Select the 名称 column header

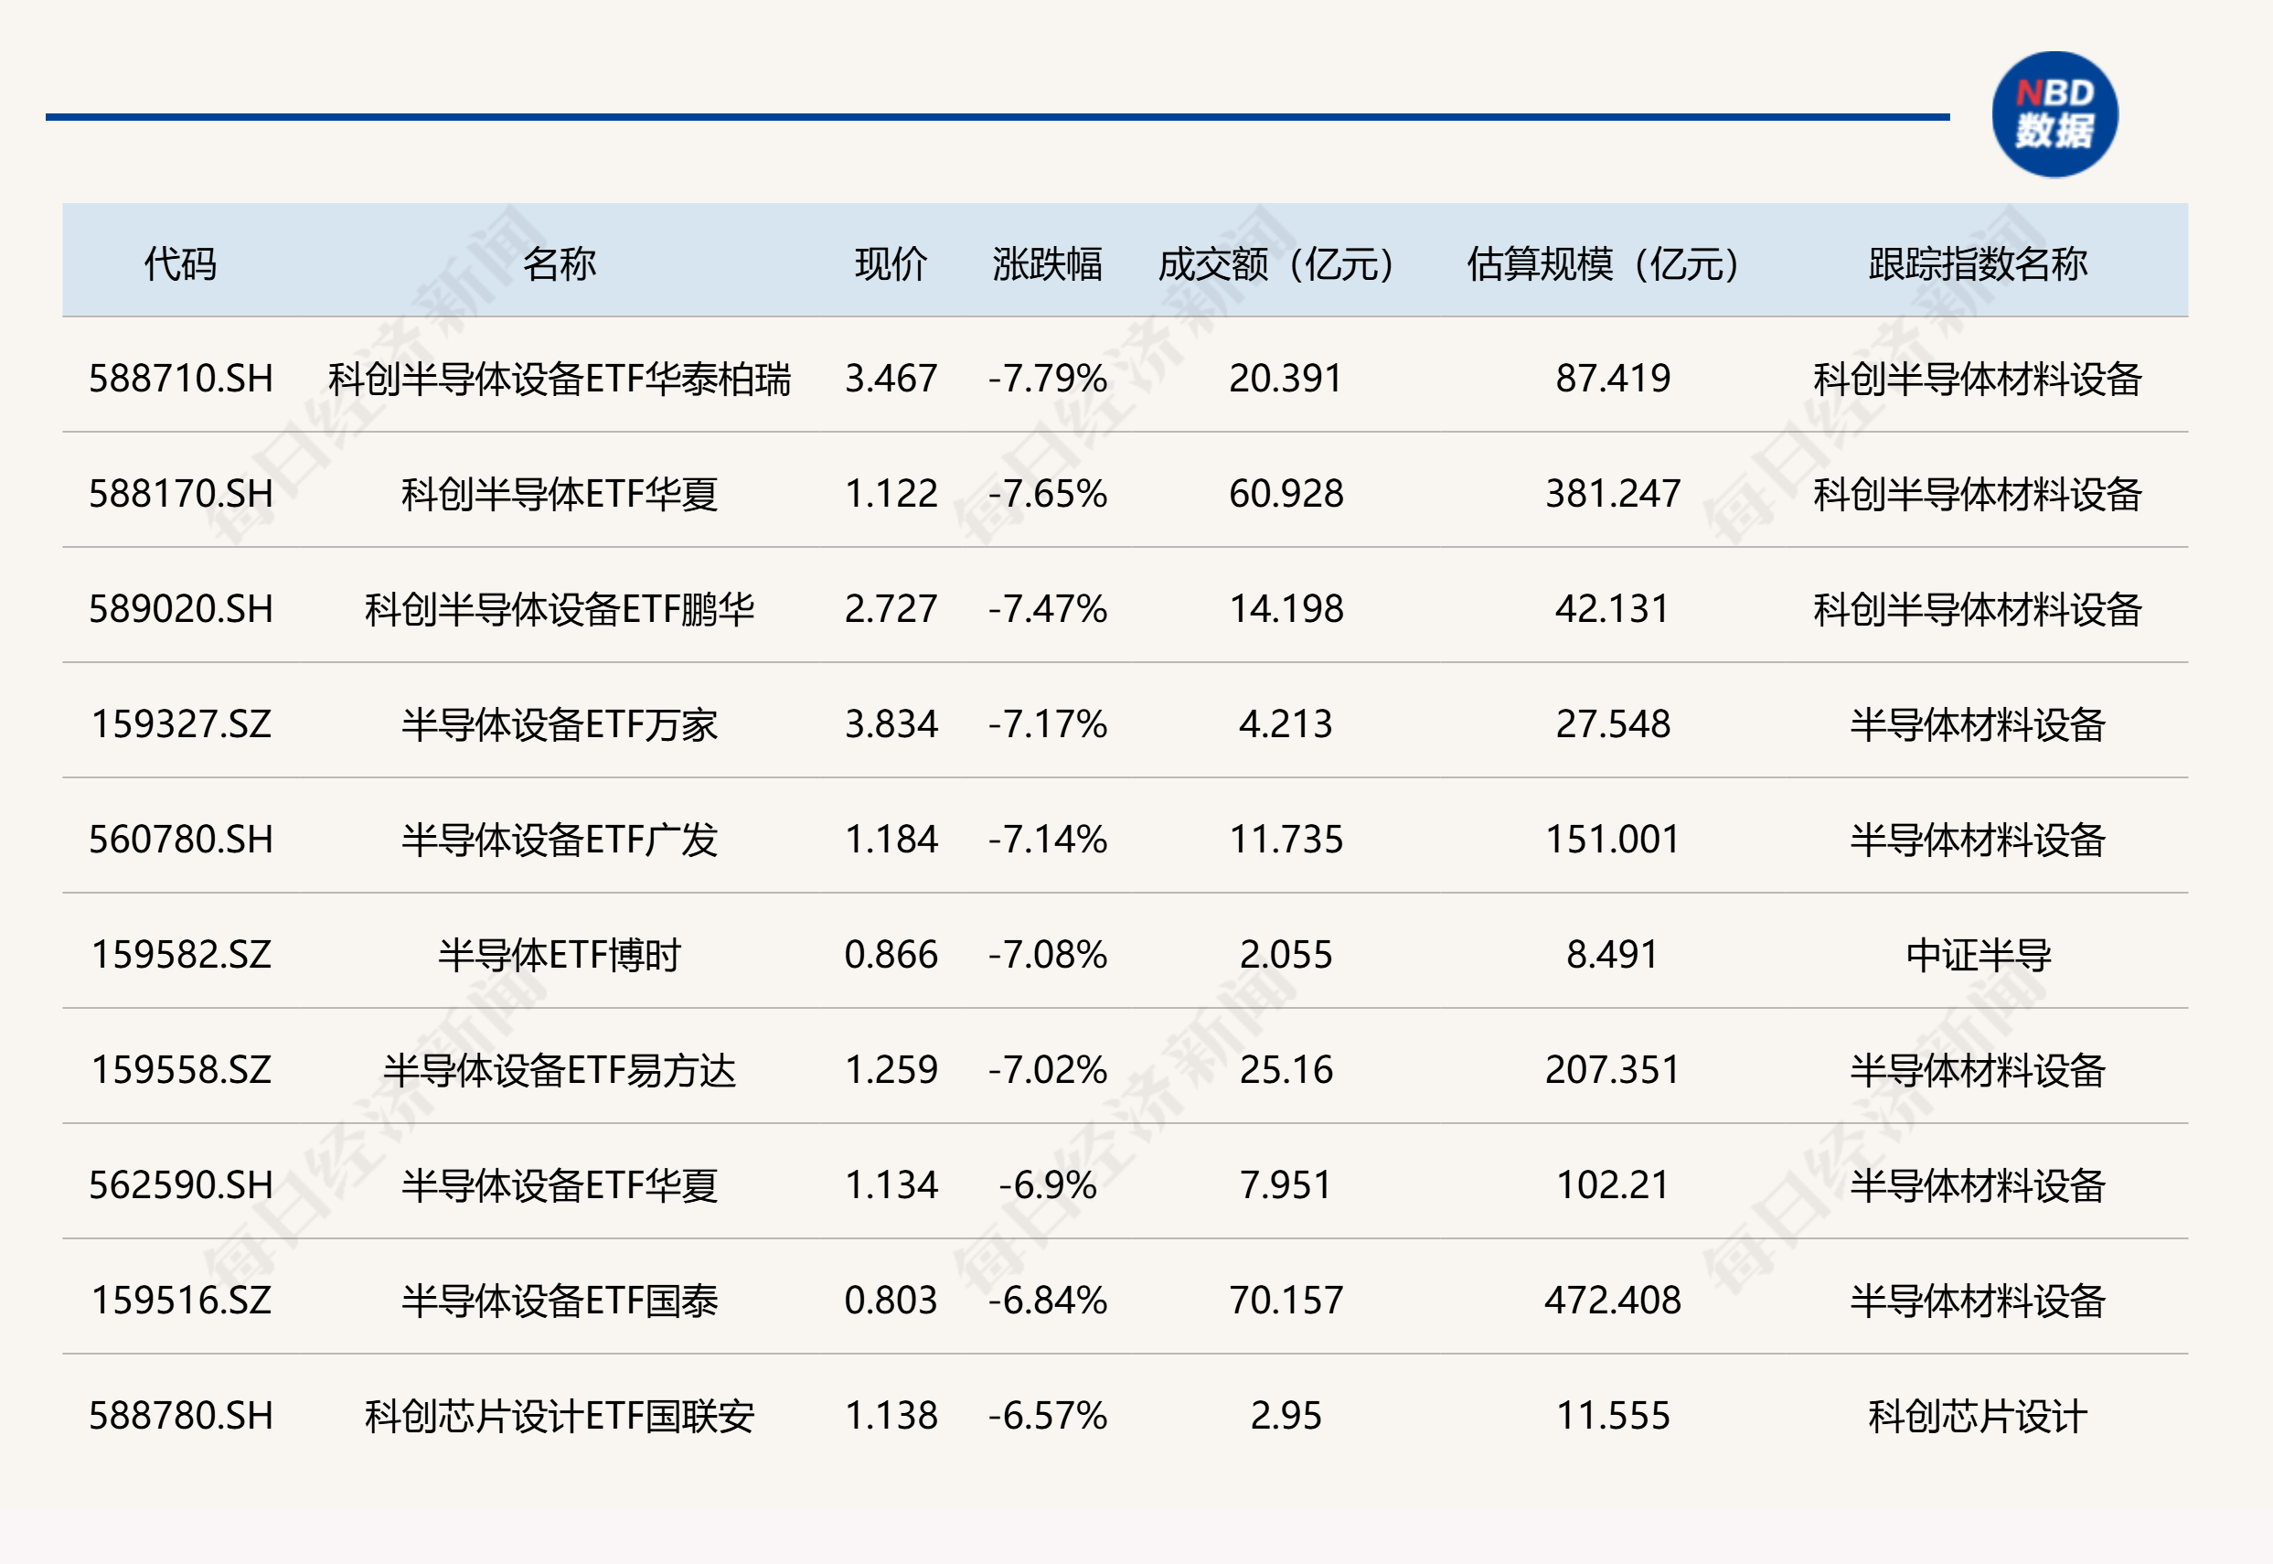pyautogui.click(x=560, y=263)
